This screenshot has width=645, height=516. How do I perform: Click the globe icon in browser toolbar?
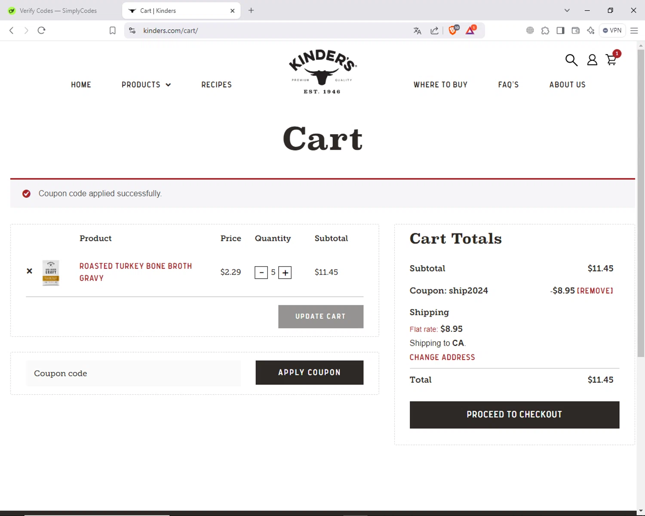click(x=530, y=31)
